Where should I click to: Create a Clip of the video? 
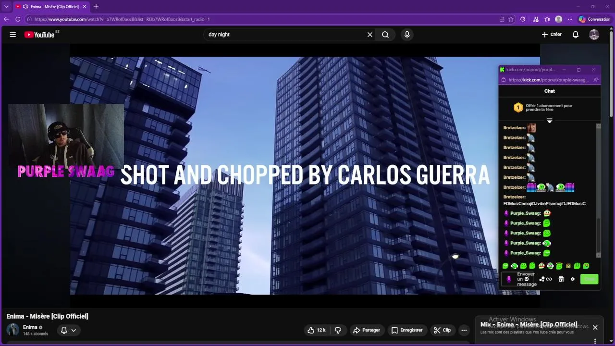point(442,330)
